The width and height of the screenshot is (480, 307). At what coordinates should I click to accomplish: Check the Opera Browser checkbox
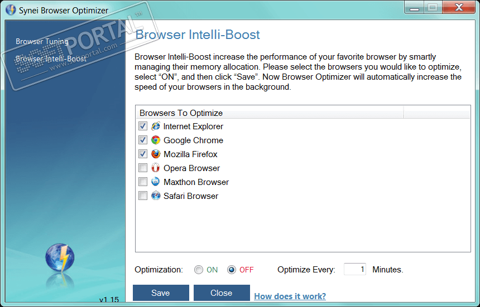[x=143, y=168]
